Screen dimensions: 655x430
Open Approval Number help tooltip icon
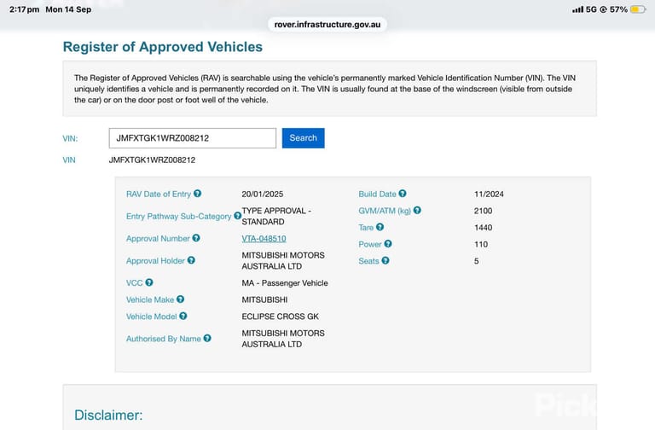point(196,238)
